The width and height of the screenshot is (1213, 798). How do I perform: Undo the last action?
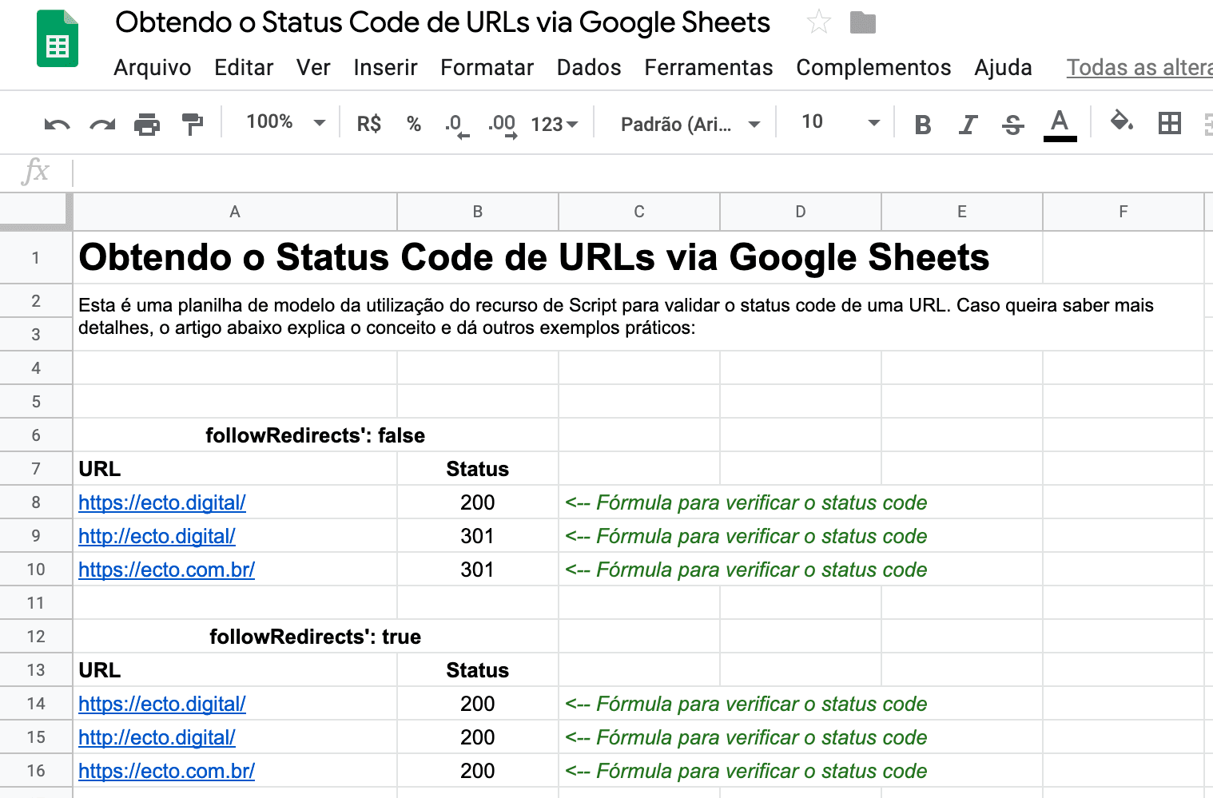[57, 124]
